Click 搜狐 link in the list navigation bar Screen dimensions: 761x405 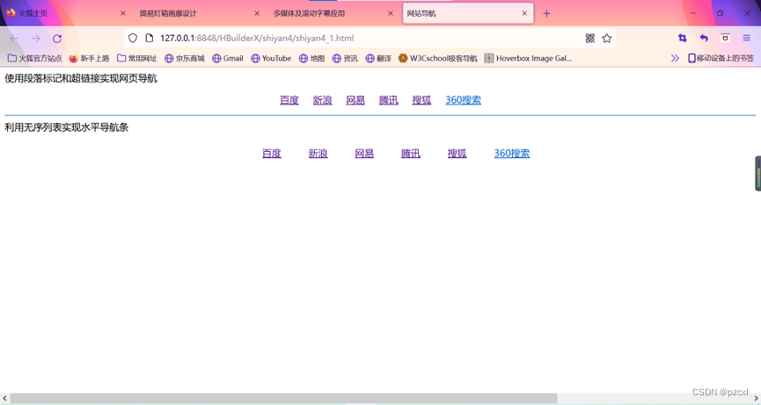pos(457,154)
